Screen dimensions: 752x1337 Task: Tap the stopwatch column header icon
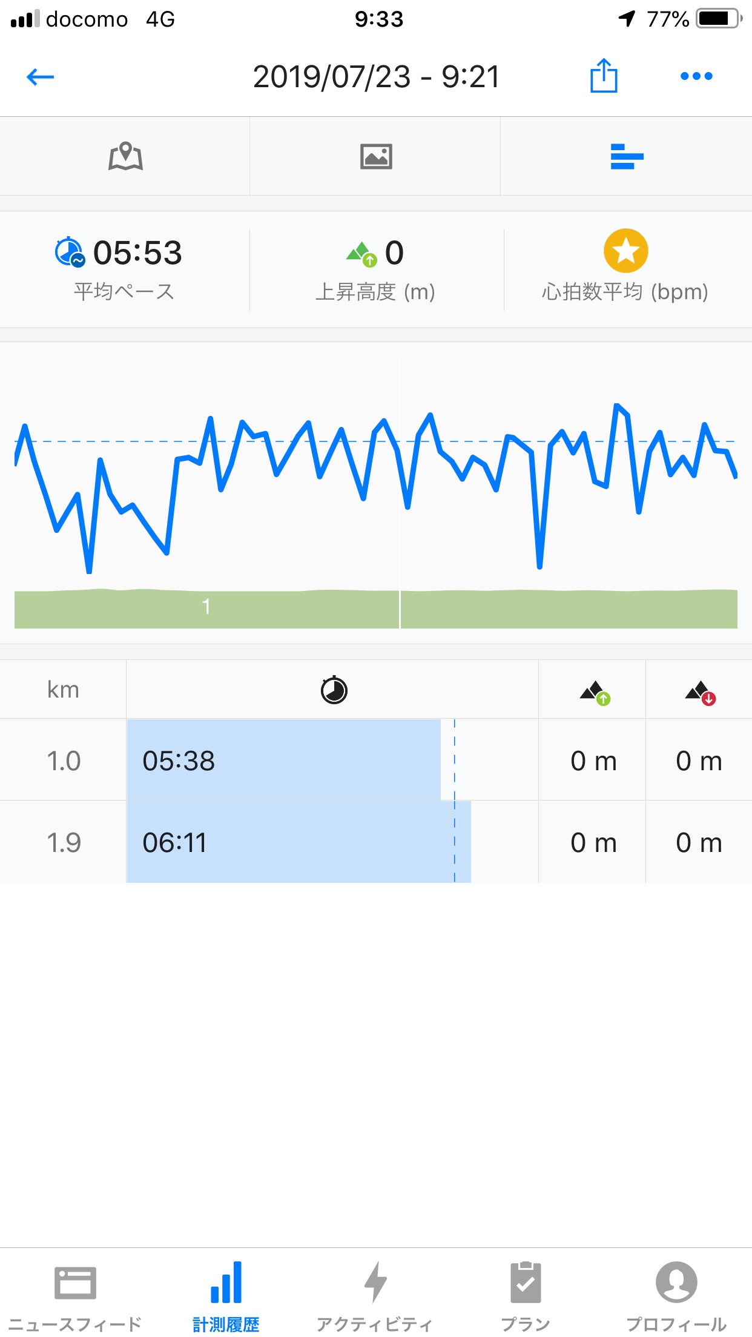click(x=334, y=690)
